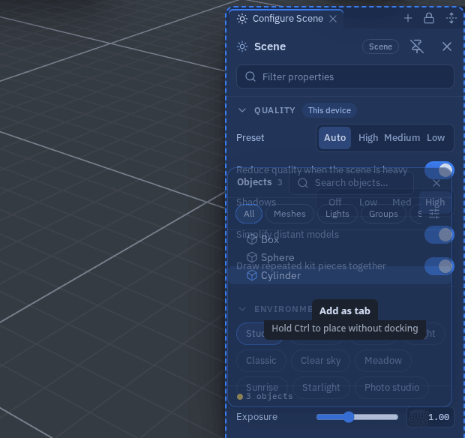Select the High quality preset

(368, 138)
